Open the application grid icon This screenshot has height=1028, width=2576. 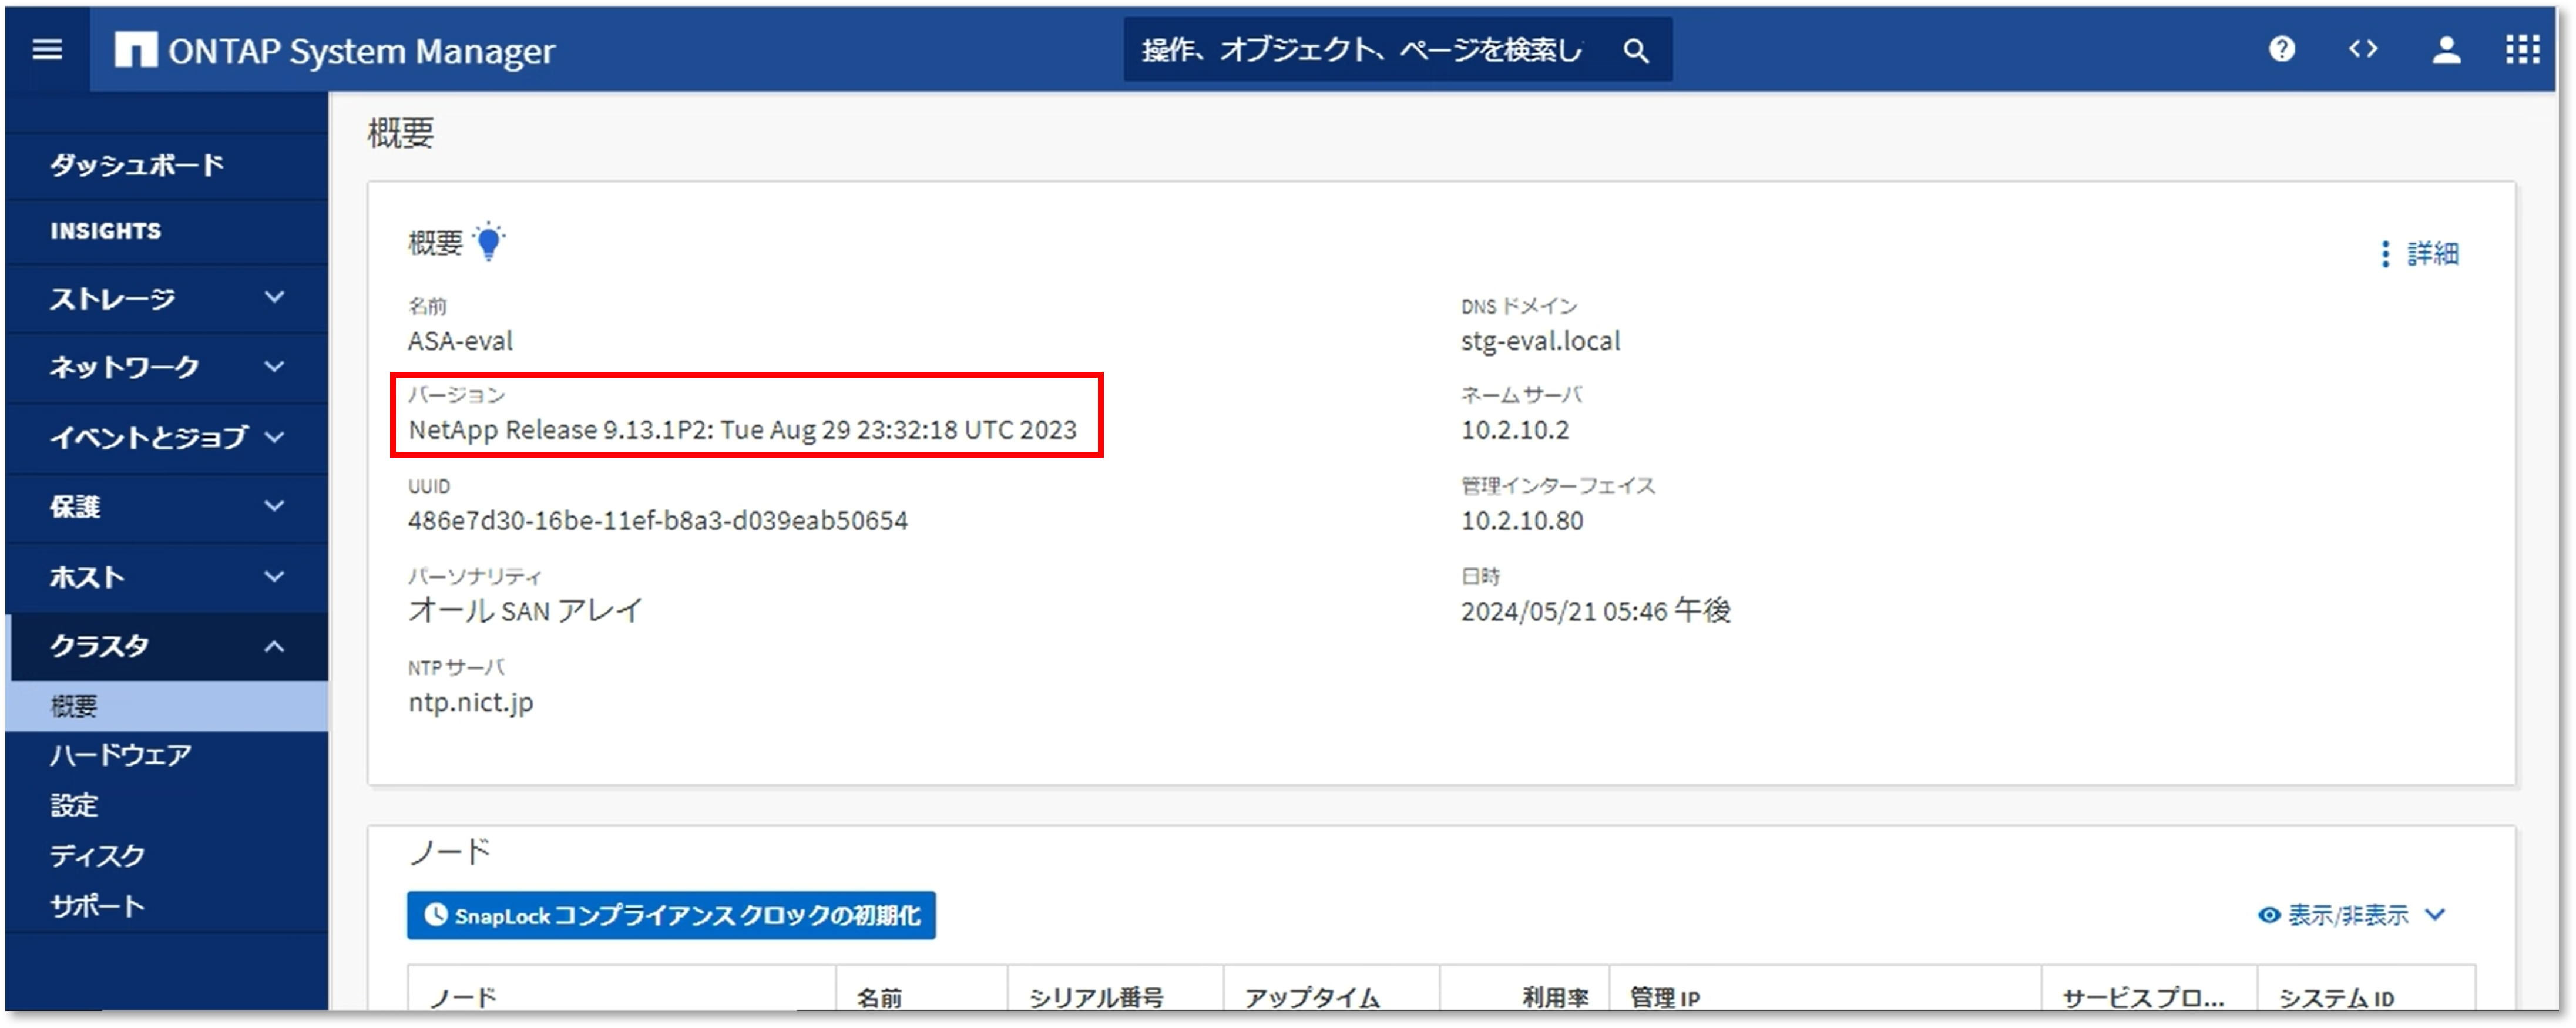pyautogui.click(x=2522, y=49)
